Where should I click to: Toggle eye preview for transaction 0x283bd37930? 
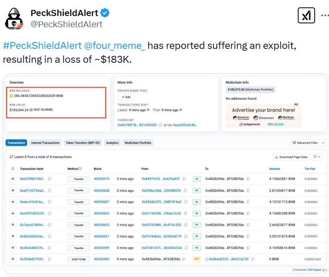[13, 259]
